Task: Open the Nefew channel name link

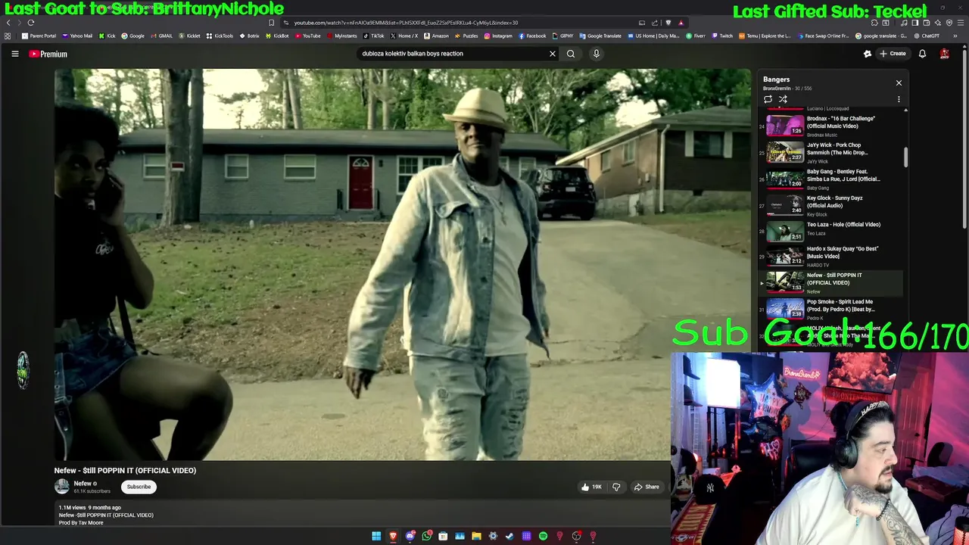Action: coord(83,484)
